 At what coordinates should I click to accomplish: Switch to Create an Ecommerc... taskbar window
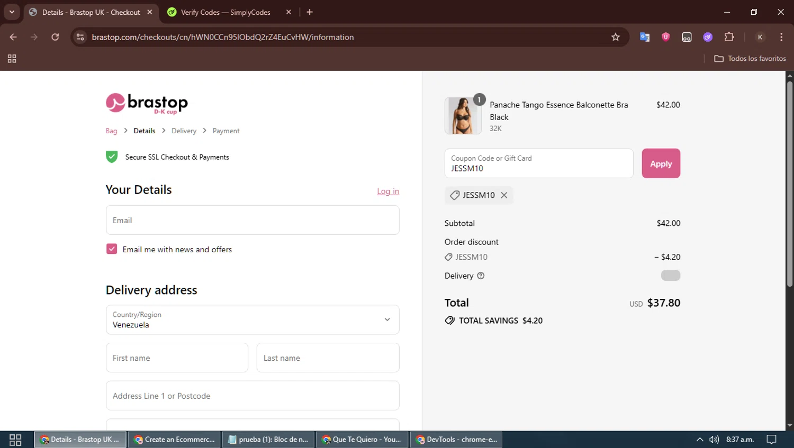click(174, 440)
